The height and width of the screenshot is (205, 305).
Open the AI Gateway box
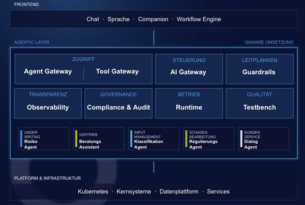tap(189, 69)
